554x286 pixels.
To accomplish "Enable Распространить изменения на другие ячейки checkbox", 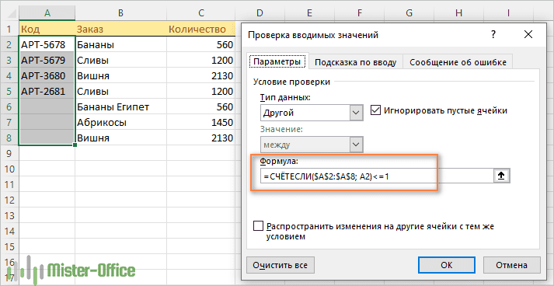I will click(259, 226).
